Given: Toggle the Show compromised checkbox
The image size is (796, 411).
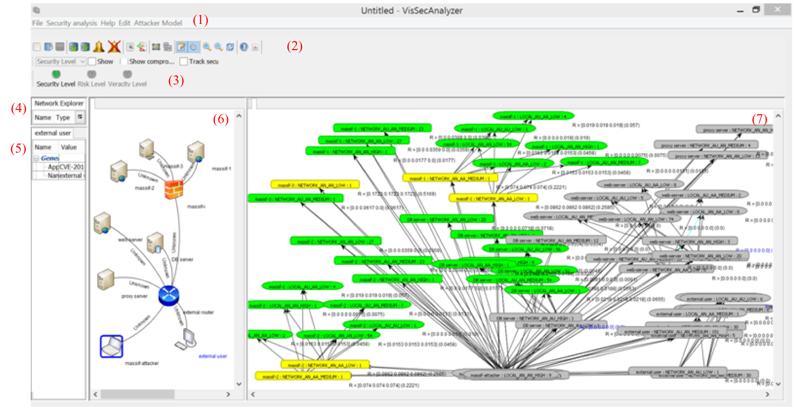Looking at the screenshot, I should tap(124, 62).
